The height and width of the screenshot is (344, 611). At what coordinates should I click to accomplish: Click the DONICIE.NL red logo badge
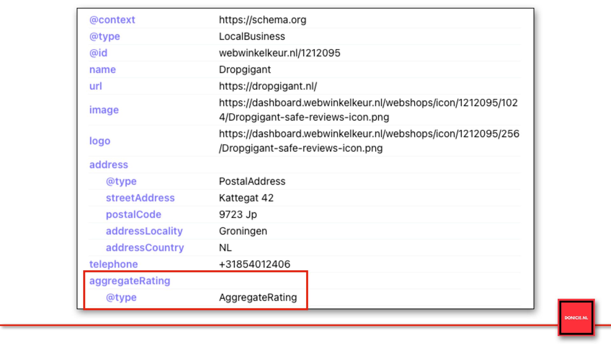[576, 318]
